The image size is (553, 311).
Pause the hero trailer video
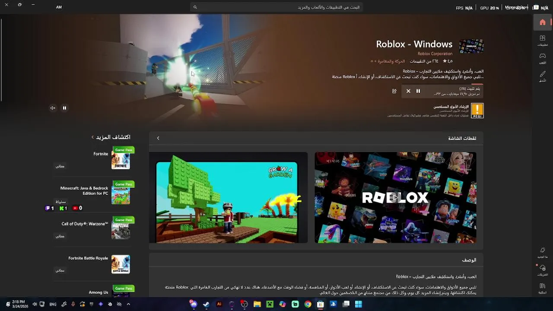(64, 108)
